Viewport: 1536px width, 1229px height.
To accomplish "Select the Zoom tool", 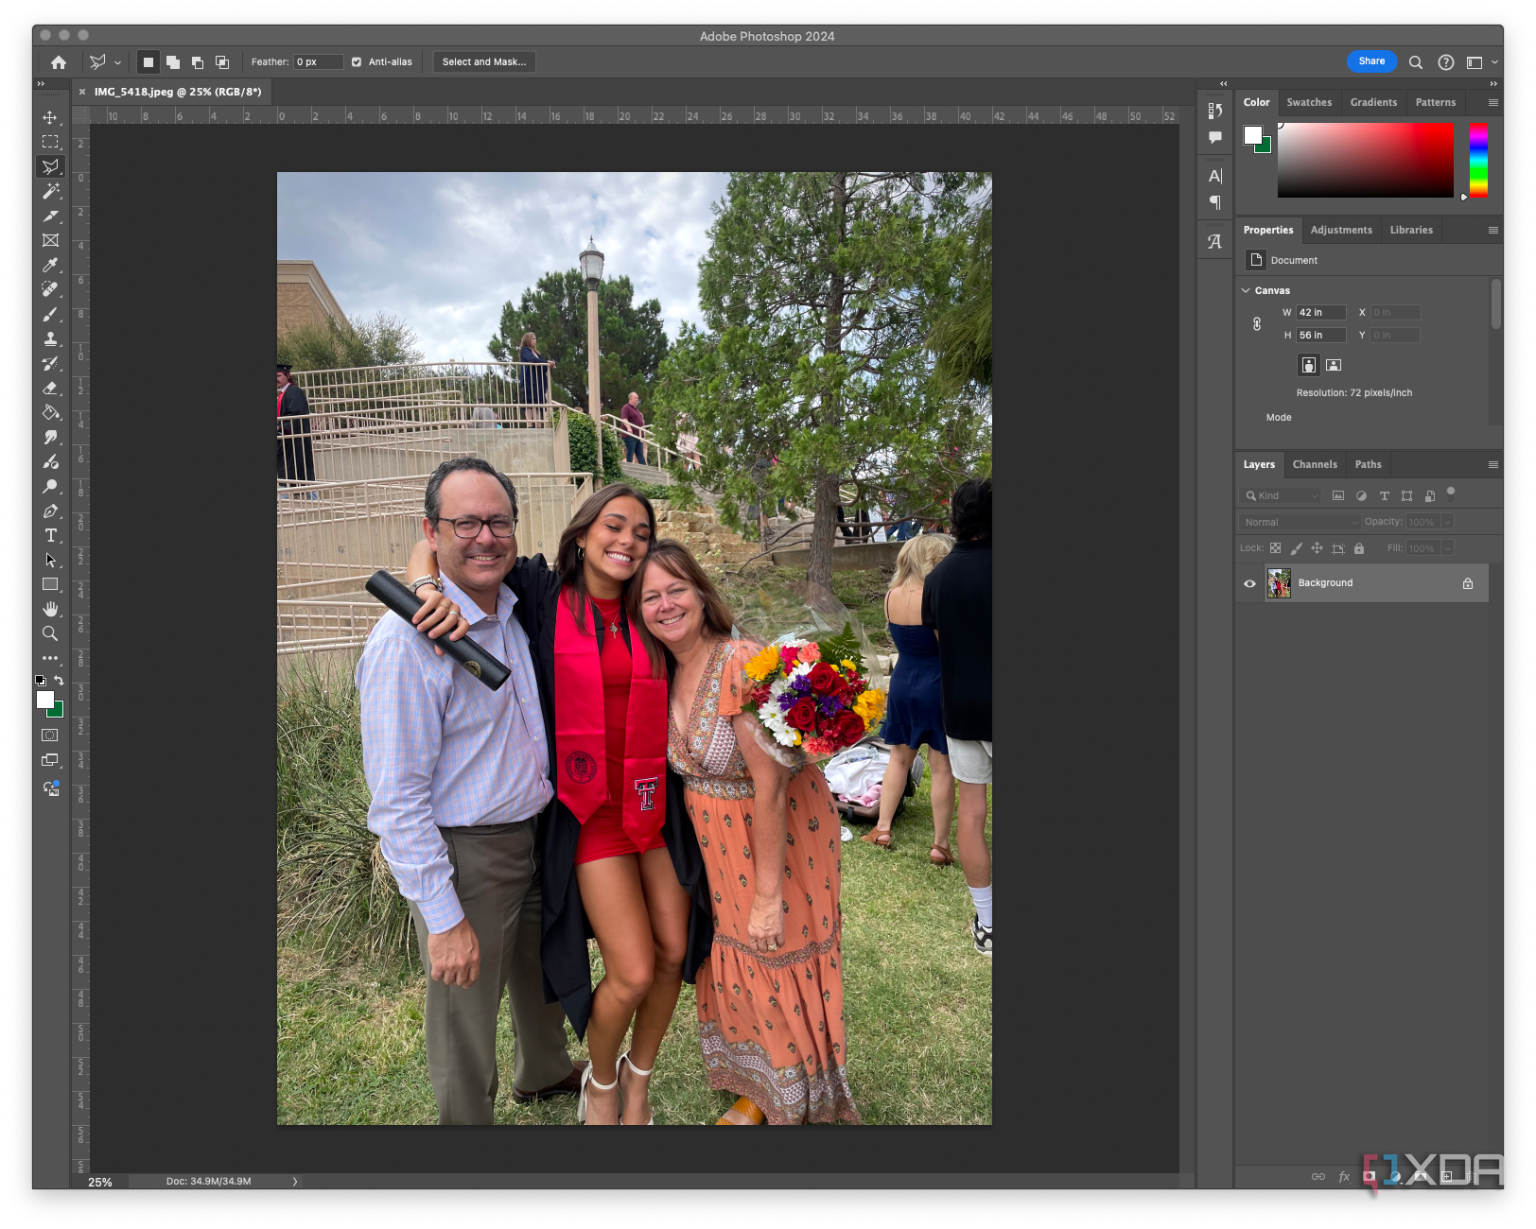I will 50,633.
